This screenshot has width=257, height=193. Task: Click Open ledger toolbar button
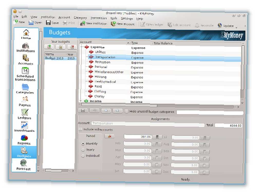pyautogui.click(x=152, y=24)
